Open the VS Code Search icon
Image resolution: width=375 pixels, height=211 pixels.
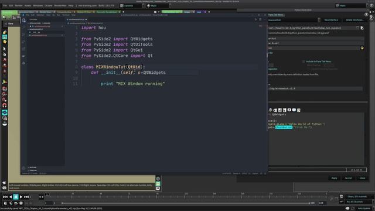pos(23,28)
